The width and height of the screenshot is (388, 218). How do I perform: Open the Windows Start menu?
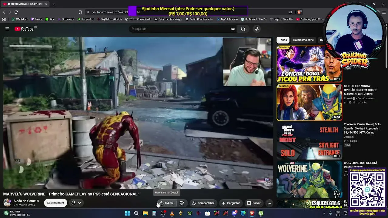click(x=127, y=213)
